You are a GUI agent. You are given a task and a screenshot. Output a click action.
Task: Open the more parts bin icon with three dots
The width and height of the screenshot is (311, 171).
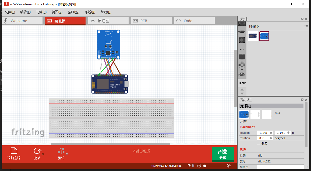[242, 49]
